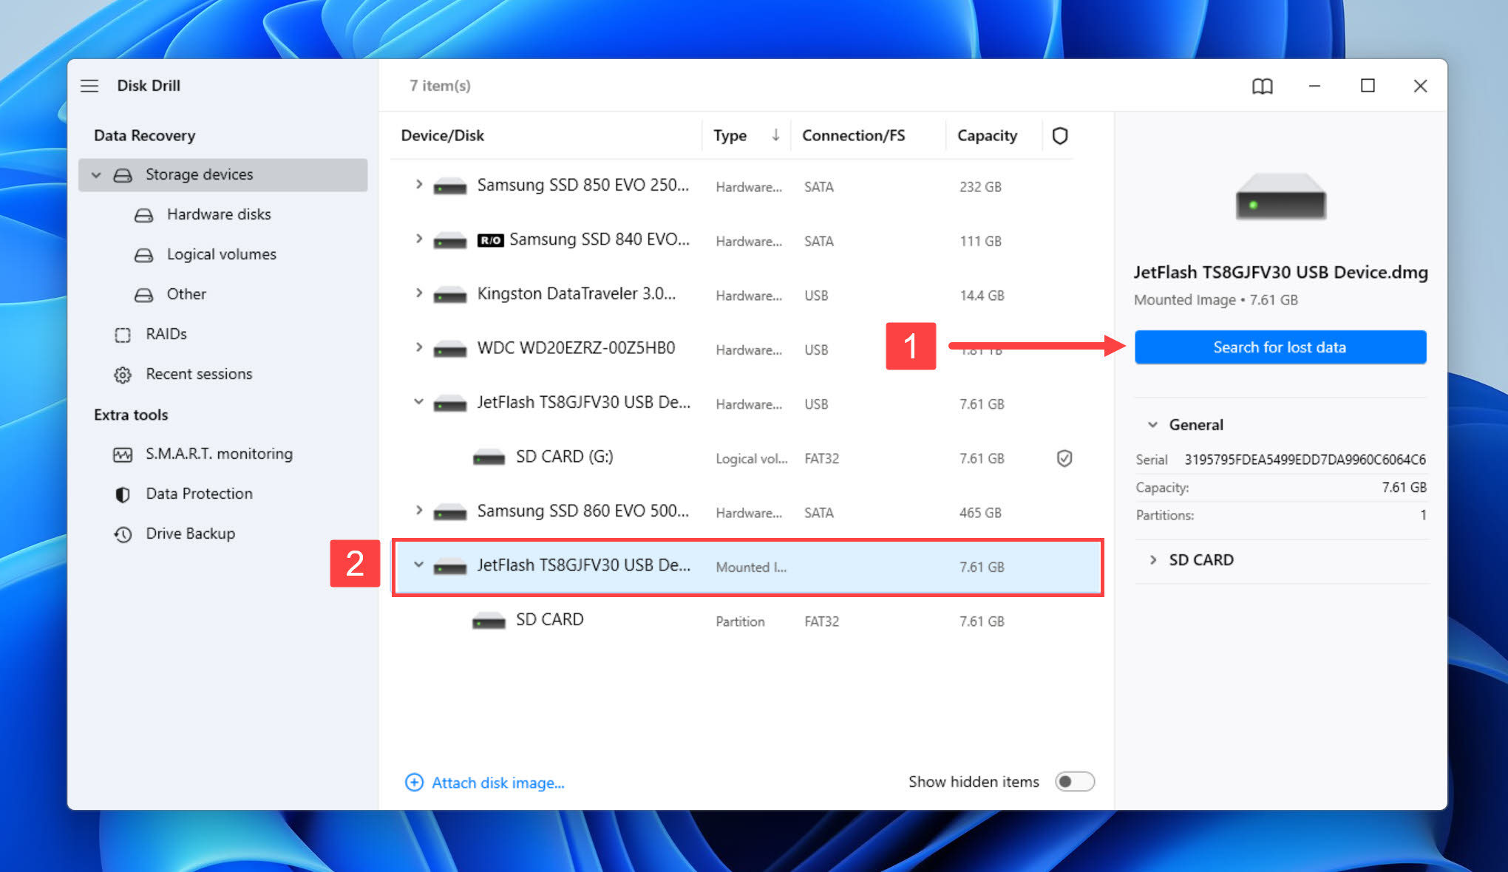Screen dimensions: 1508x872
Task: Click the Drive Backup clock icon
Action: (123, 534)
